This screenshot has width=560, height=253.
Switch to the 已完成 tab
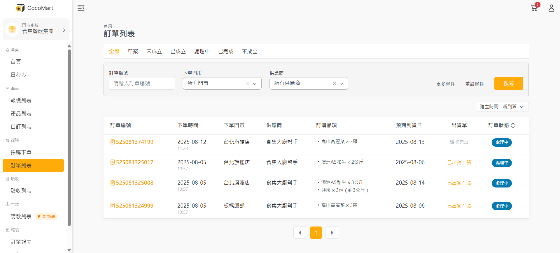click(226, 51)
